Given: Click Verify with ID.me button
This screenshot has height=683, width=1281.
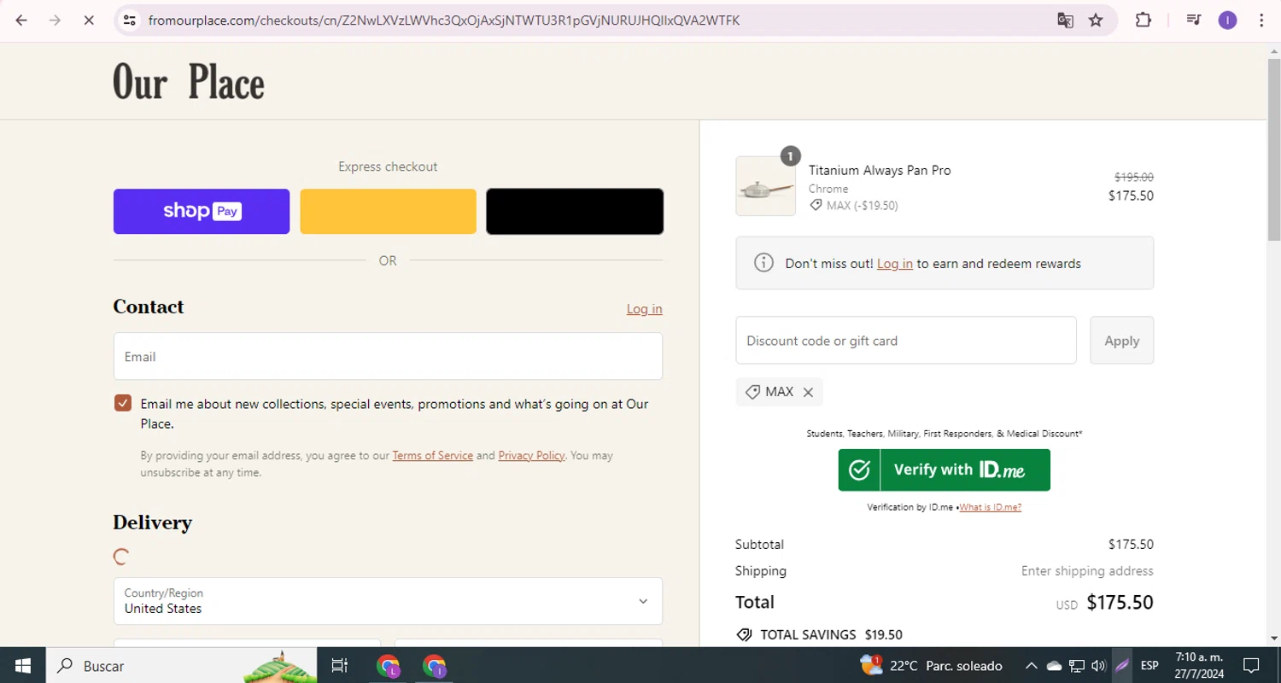Looking at the screenshot, I should (944, 470).
